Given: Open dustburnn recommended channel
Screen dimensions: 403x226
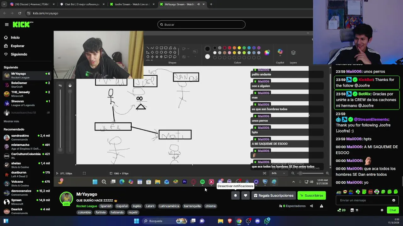Looking at the screenshot, I should point(27,174).
